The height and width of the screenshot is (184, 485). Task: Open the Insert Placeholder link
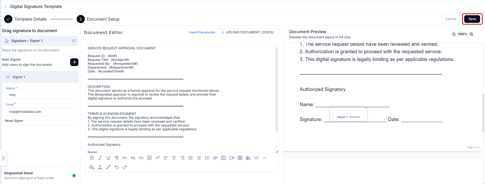point(202,32)
